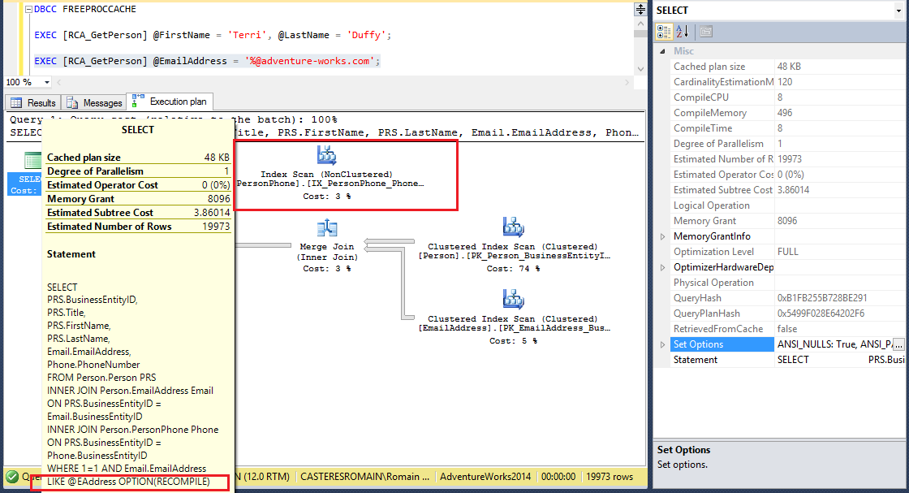The width and height of the screenshot is (909, 493).
Task: Switch to the Execution plan tab
Action: pos(170,102)
